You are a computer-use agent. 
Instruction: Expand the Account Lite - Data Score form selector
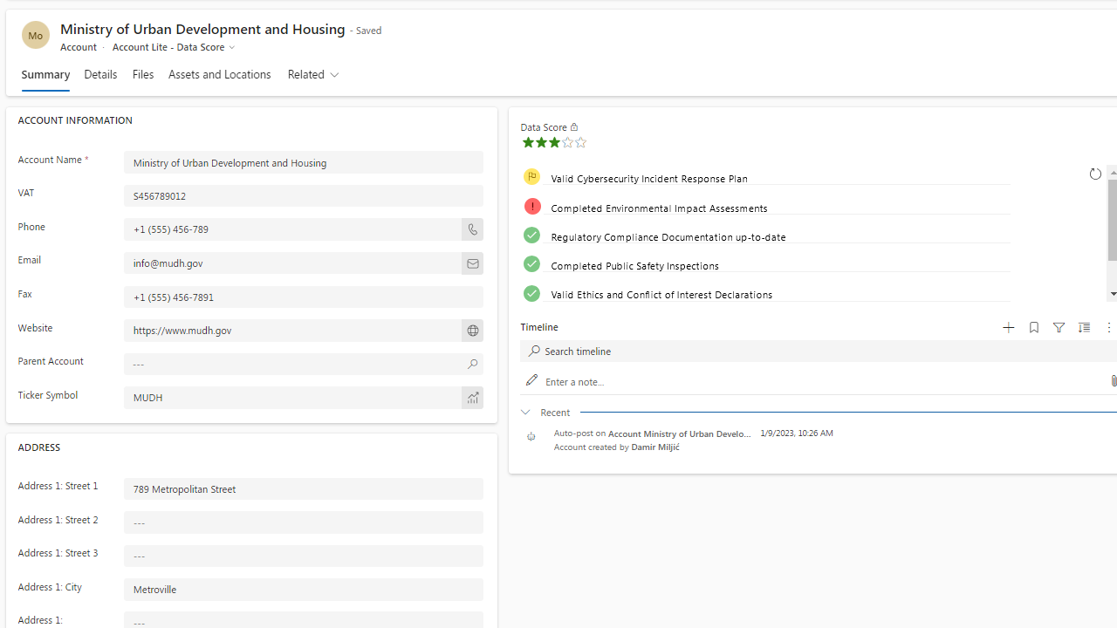175,47
